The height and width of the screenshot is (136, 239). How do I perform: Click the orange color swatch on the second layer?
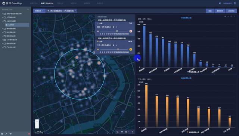tap(131, 49)
